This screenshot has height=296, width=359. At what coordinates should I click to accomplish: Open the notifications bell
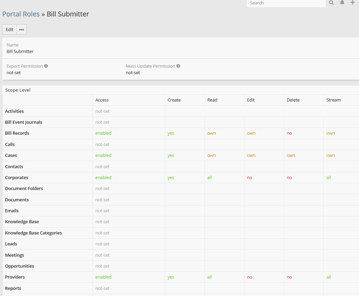[x=342, y=3]
